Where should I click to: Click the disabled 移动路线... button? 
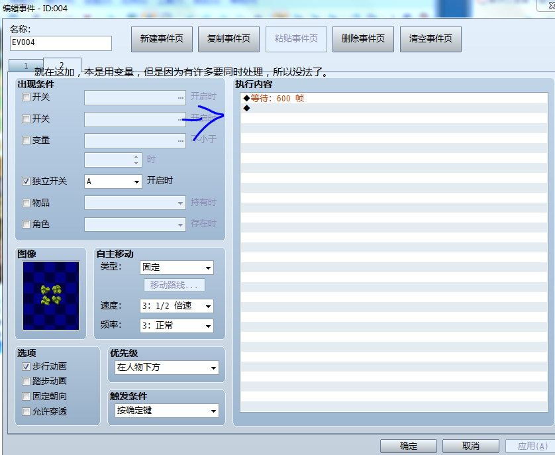tap(174, 285)
